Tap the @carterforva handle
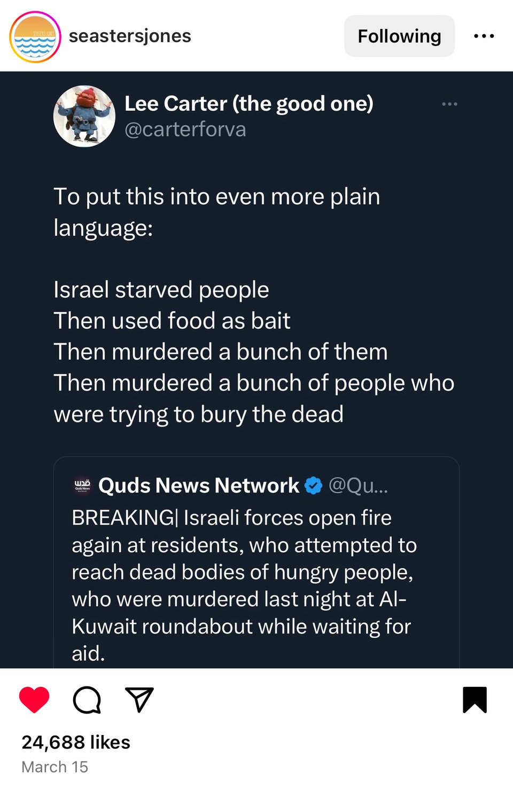 (185, 129)
